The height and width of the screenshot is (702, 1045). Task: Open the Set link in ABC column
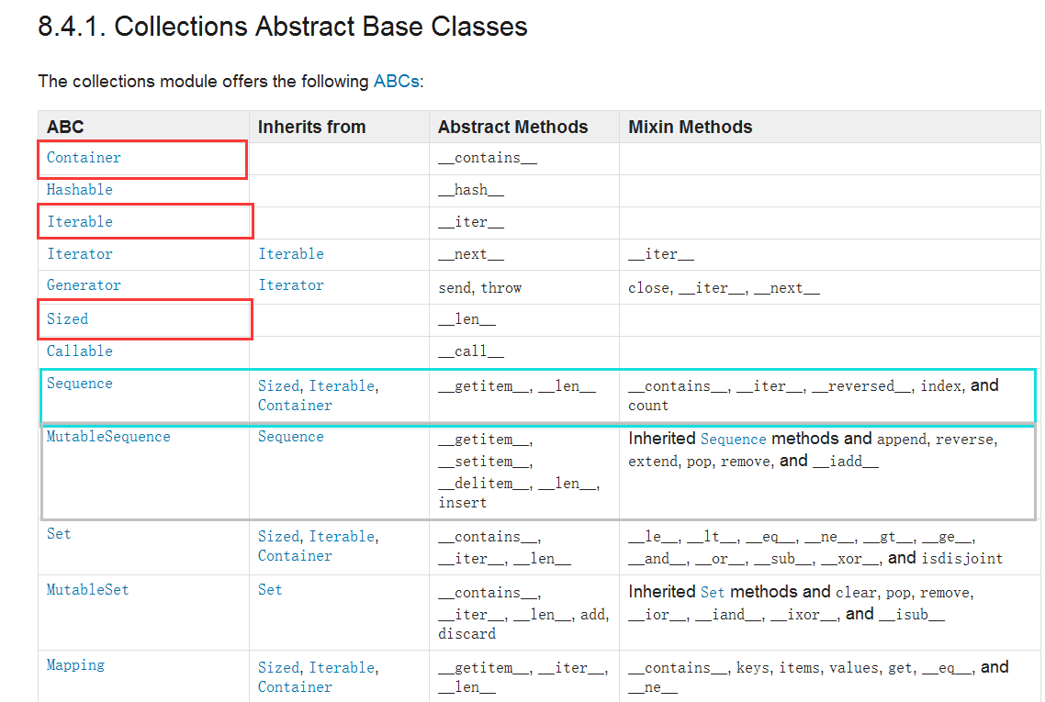pyautogui.click(x=59, y=534)
